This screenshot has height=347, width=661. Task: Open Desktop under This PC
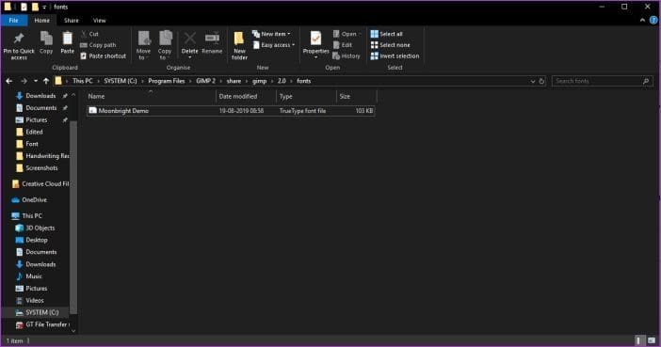[37, 240]
